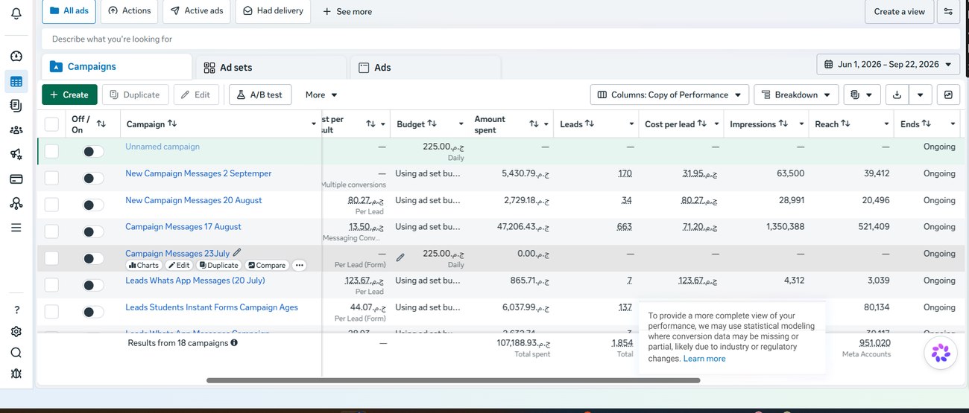
Task: Open Learn more link in the tooltip
Action: pos(704,359)
